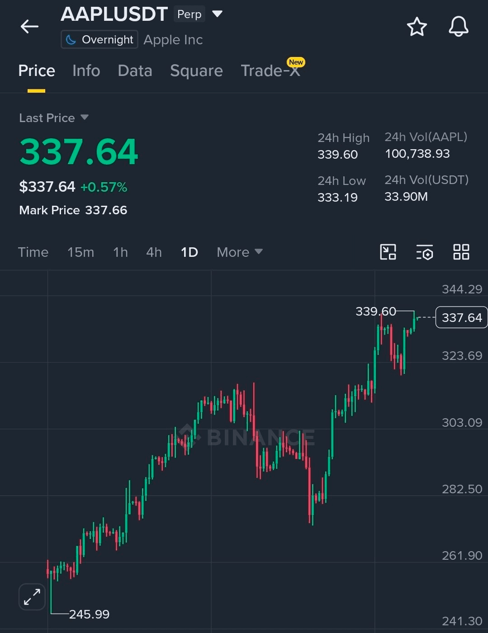Expand the More timeframes dropdown
Screen dimensions: 488x633
tap(239, 252)
